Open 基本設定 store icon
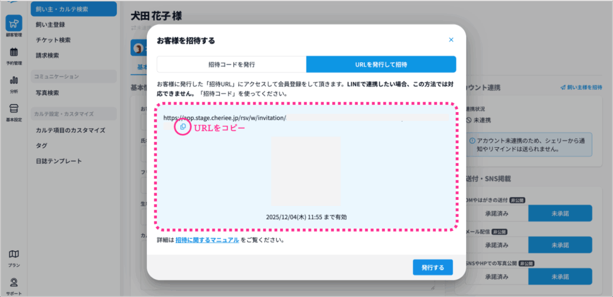 pos(14,111)
